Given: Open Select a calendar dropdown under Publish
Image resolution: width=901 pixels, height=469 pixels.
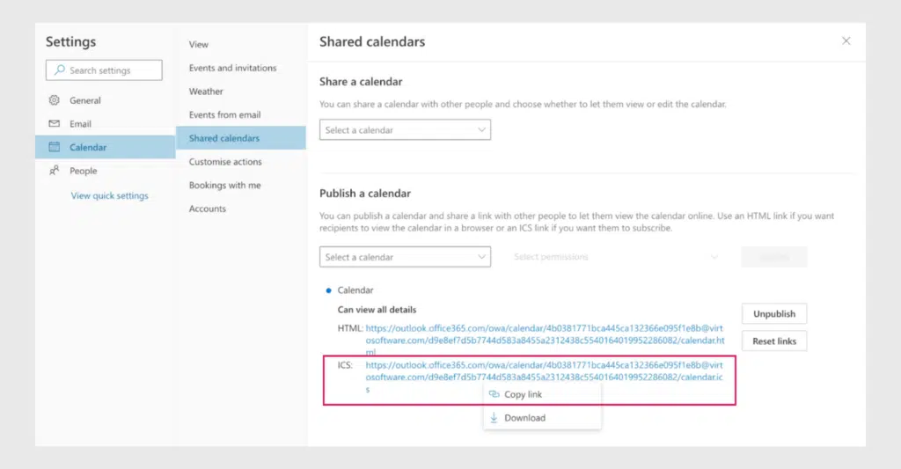Looking at the screenshot, I should coord(405,257).
